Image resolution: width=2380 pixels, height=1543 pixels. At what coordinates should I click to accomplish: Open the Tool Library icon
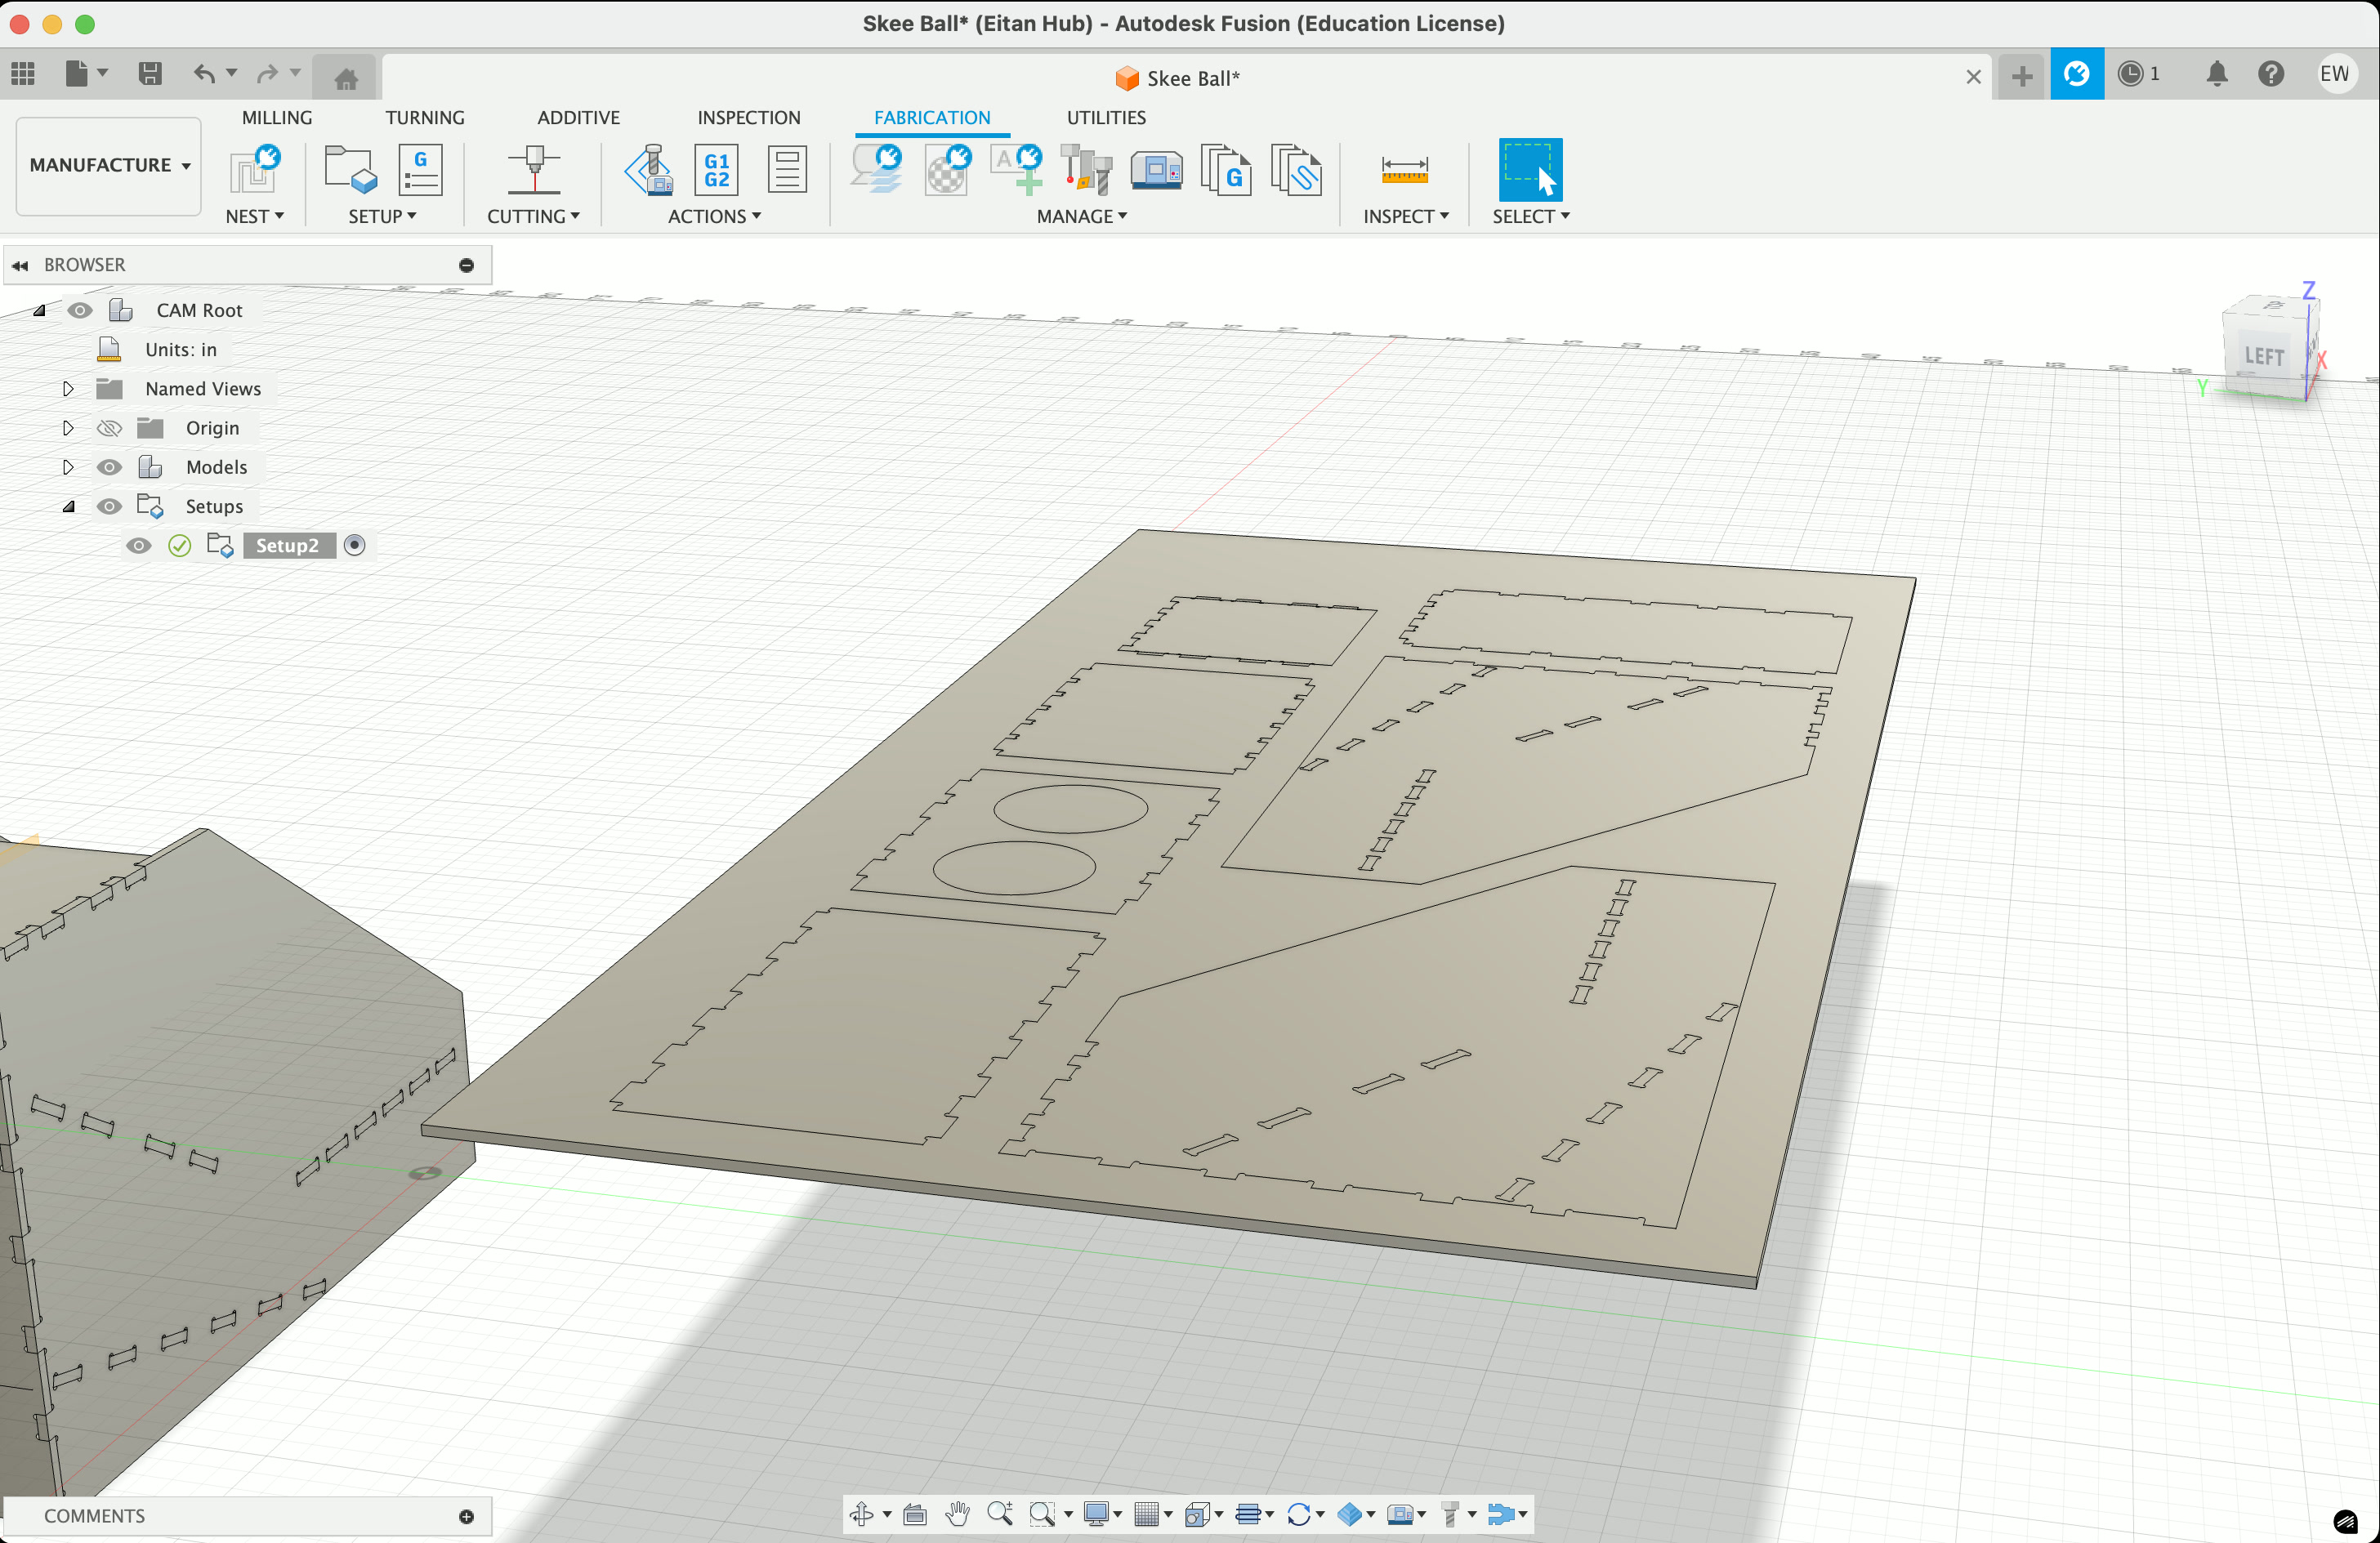[x=1086, y=170]
